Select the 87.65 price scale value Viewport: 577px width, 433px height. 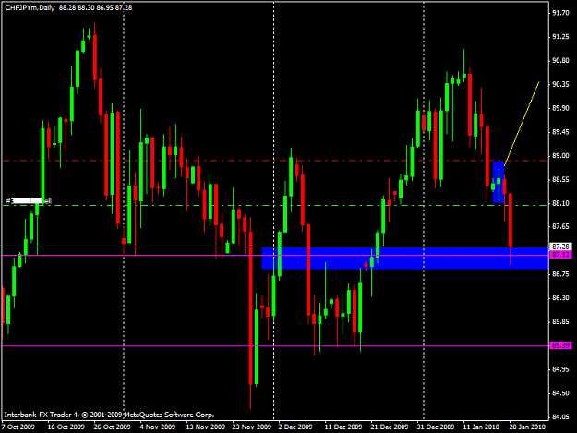point(560,226)
